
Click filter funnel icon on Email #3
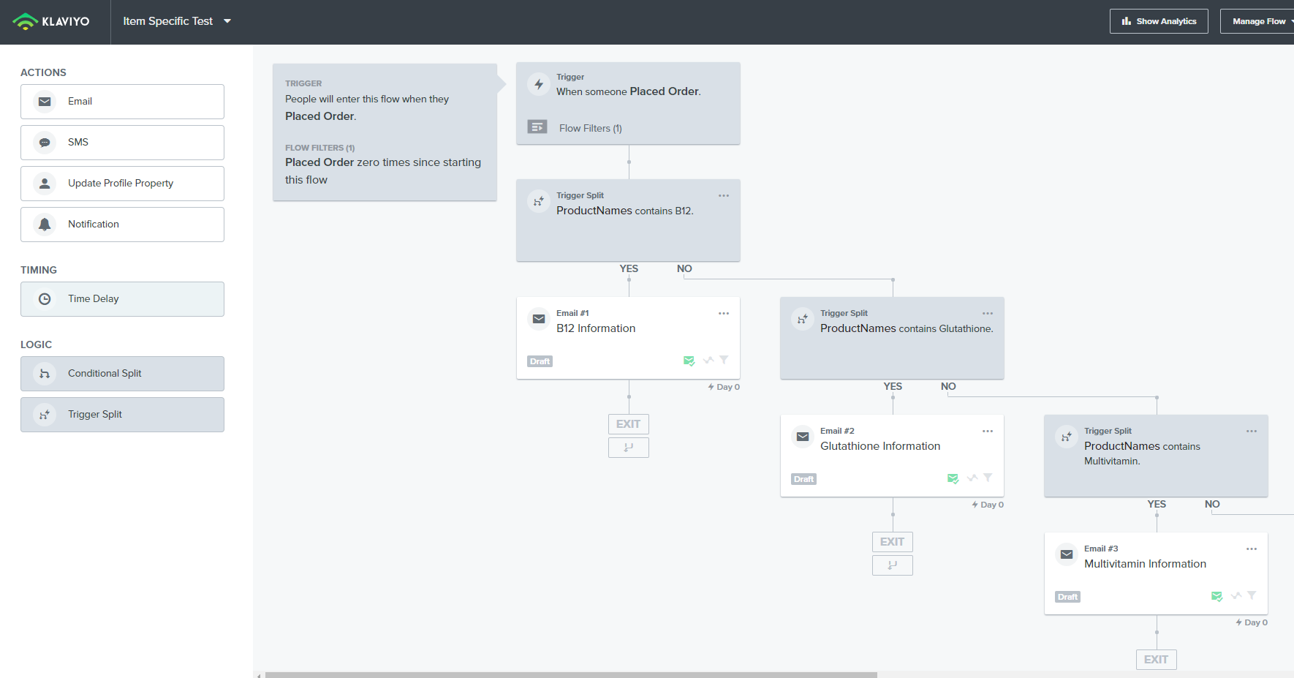click(x=1252, y=595)
